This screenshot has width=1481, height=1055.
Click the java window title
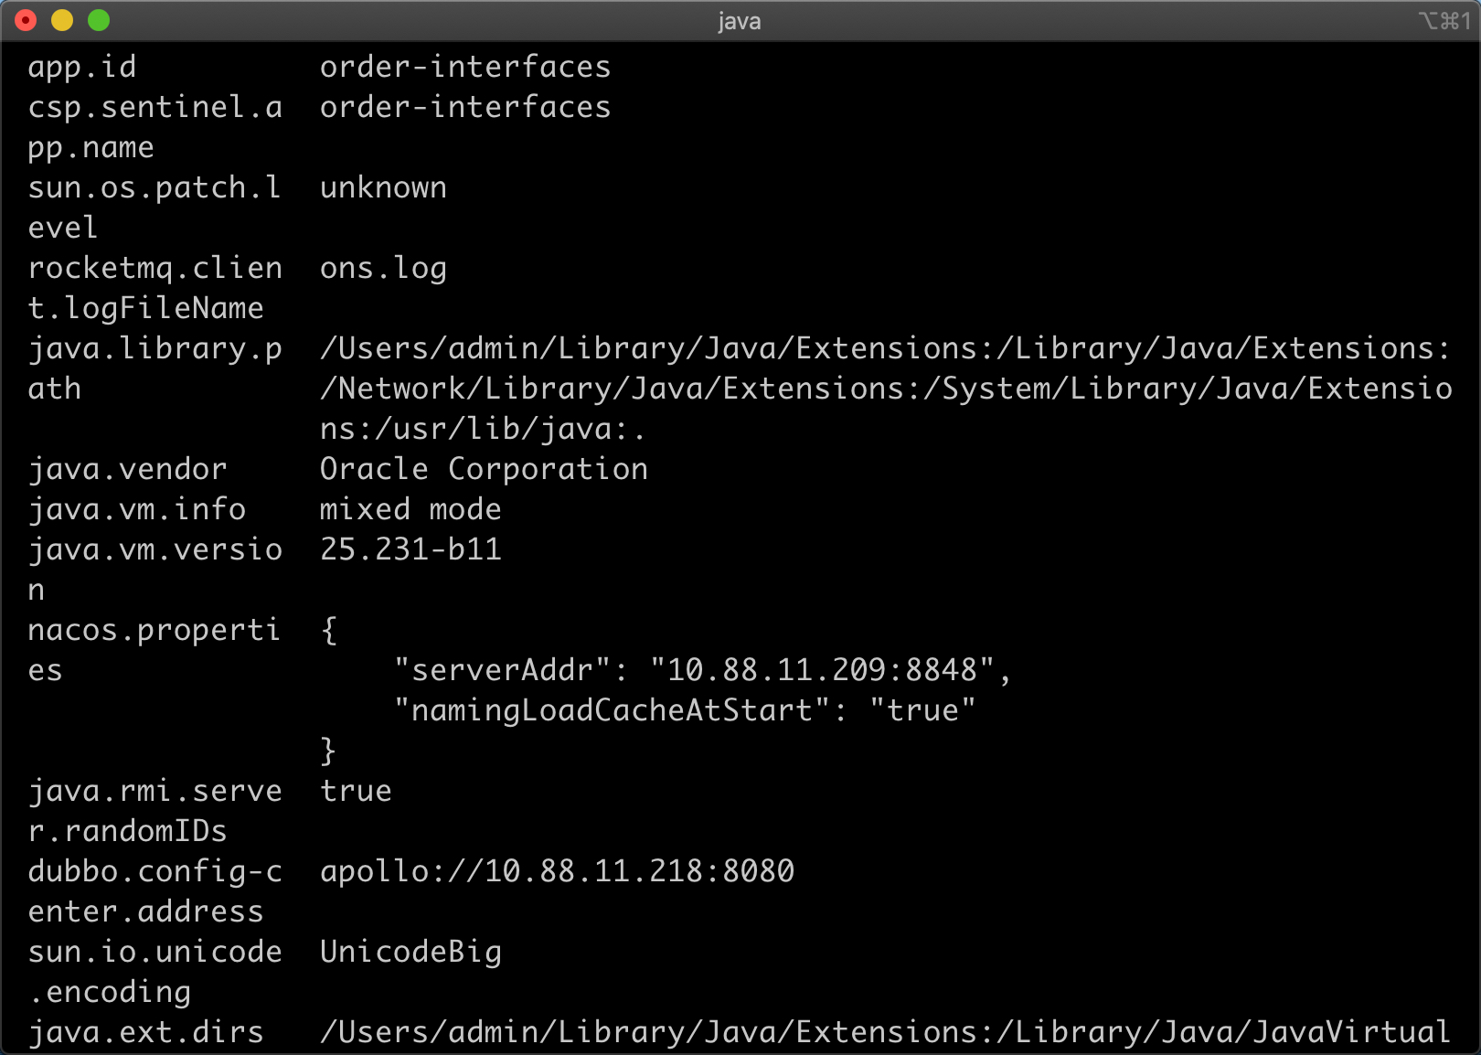(x=740, y=21)
